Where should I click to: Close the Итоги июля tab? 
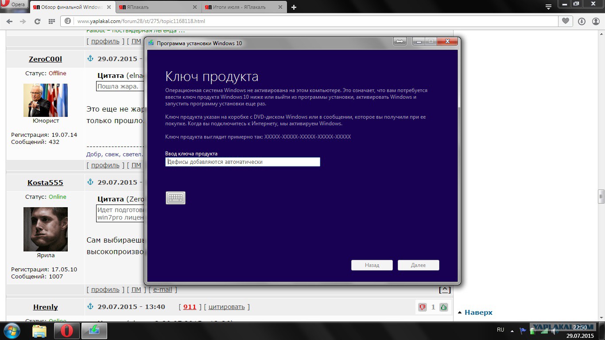281,8
